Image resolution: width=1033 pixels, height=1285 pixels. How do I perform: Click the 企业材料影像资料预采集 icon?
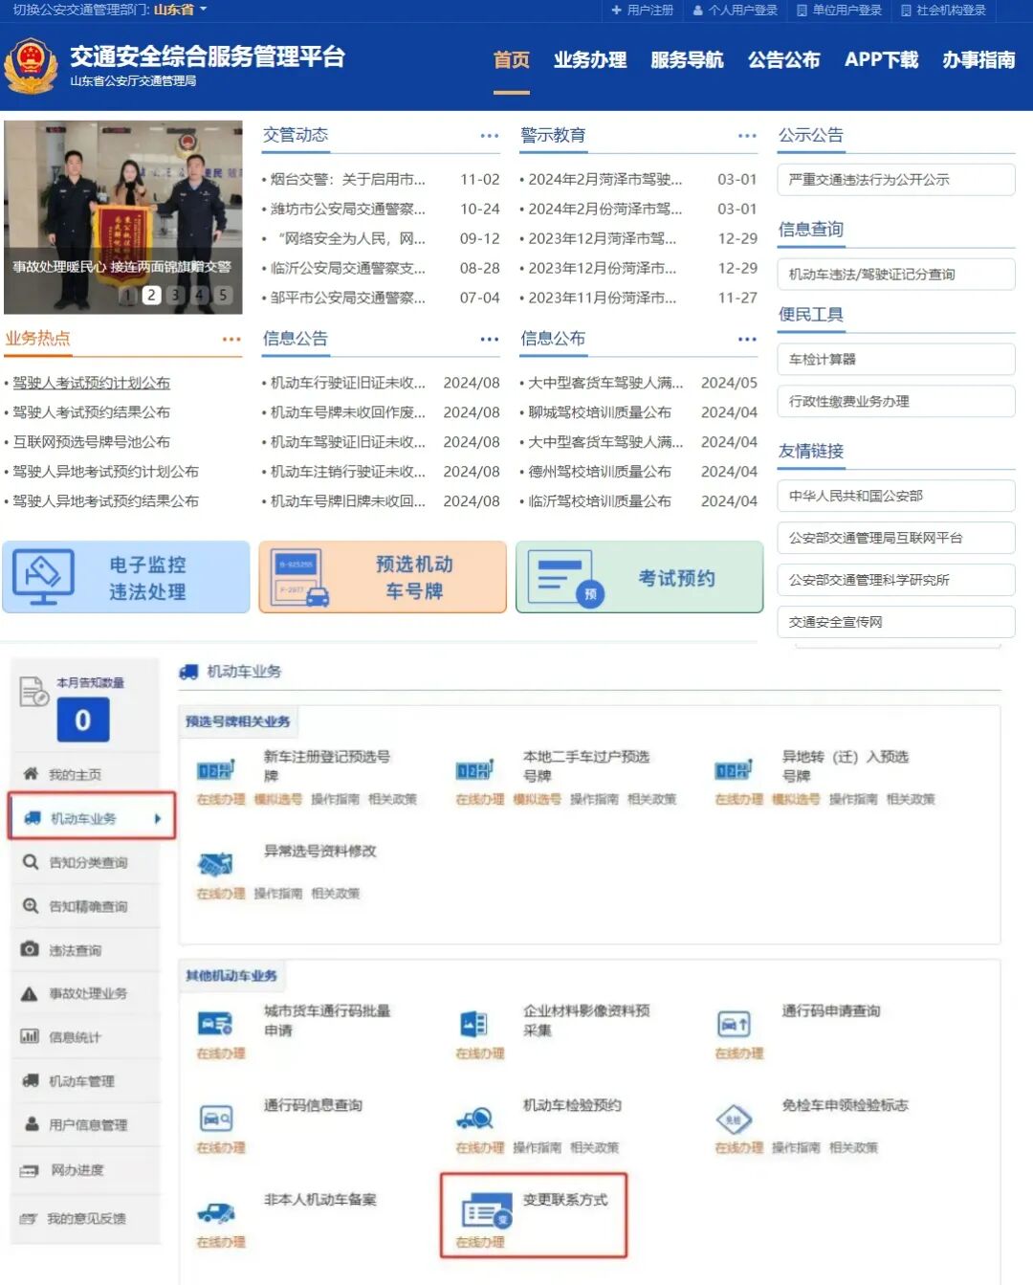[x=474, y=1024]
